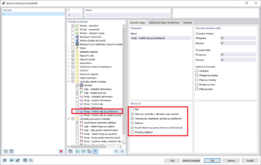Click the Model - parametry icon
The width and height of the screenshot is (261, 165).
[77, 29]
